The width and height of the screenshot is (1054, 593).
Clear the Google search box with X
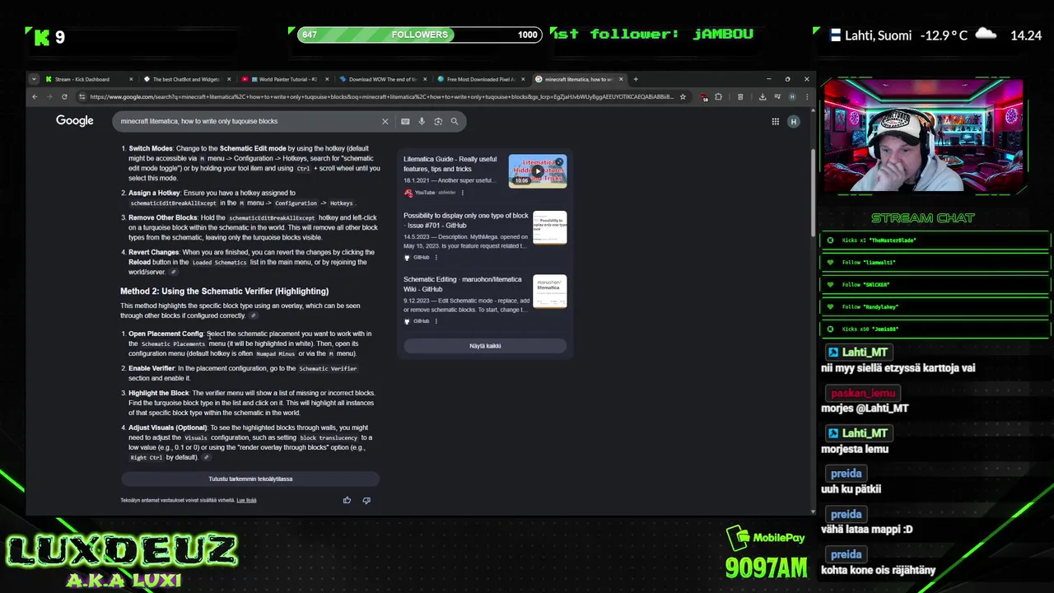pos(385,121)
